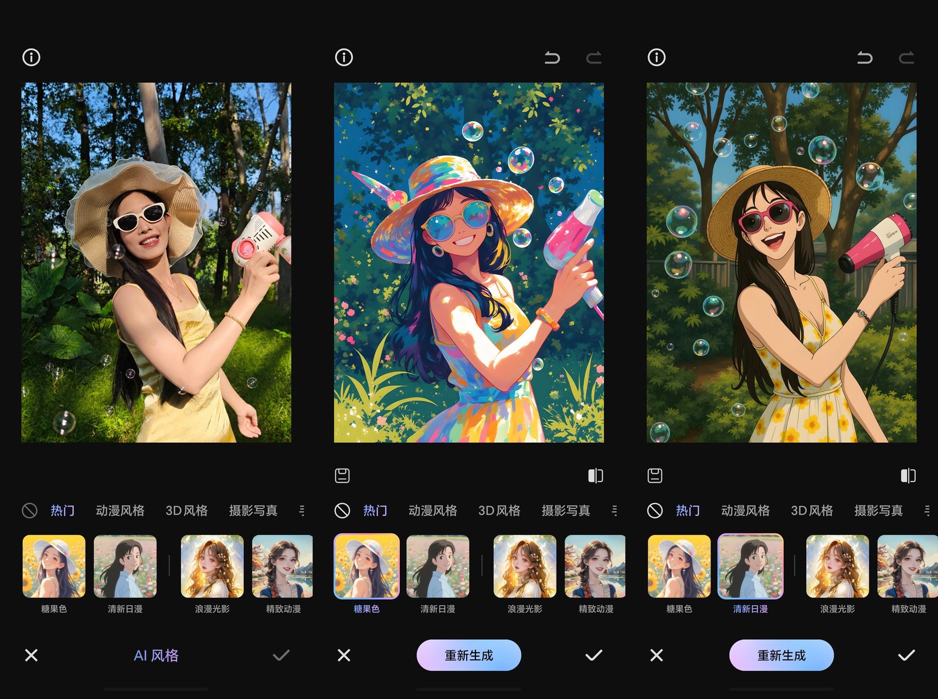Apply the 糖果色 style on the left screen

tap(54, 566)
